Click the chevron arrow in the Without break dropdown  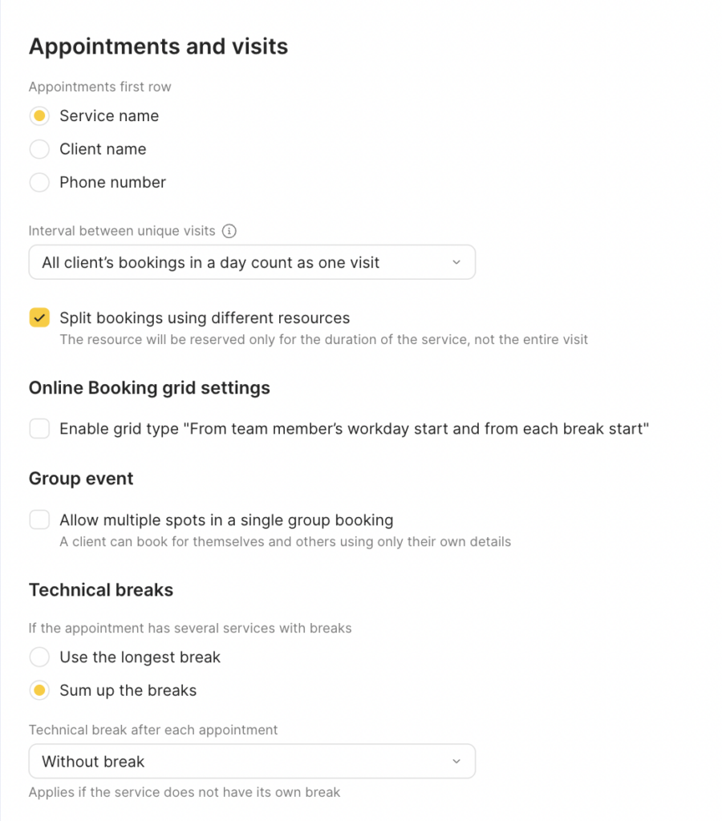456,761
